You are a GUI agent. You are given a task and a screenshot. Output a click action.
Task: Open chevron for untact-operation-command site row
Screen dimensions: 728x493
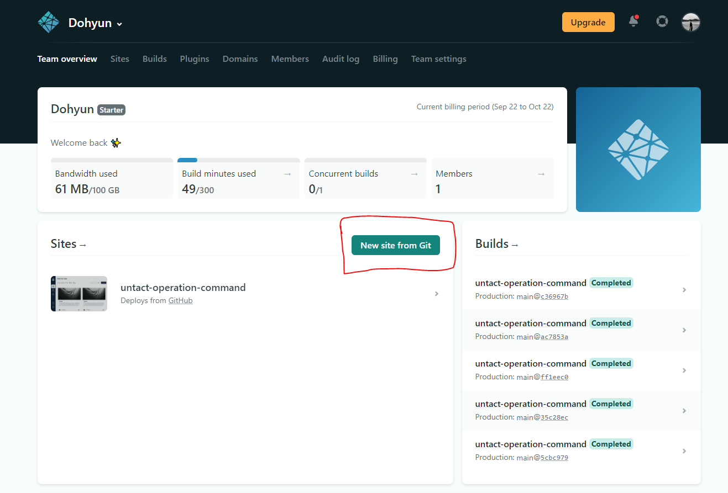pyautogui.click(x=437, y=294)
